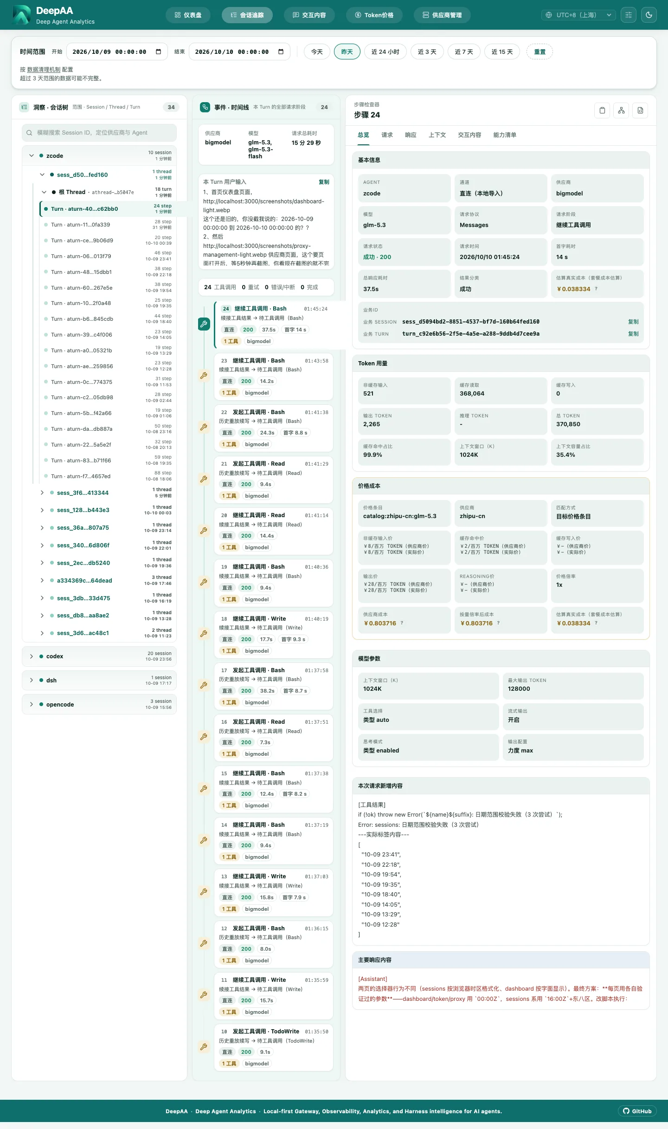Click the help icon for 估算真实成本 in 基本信息
The image size is (668, 1129).
[596, 289]
